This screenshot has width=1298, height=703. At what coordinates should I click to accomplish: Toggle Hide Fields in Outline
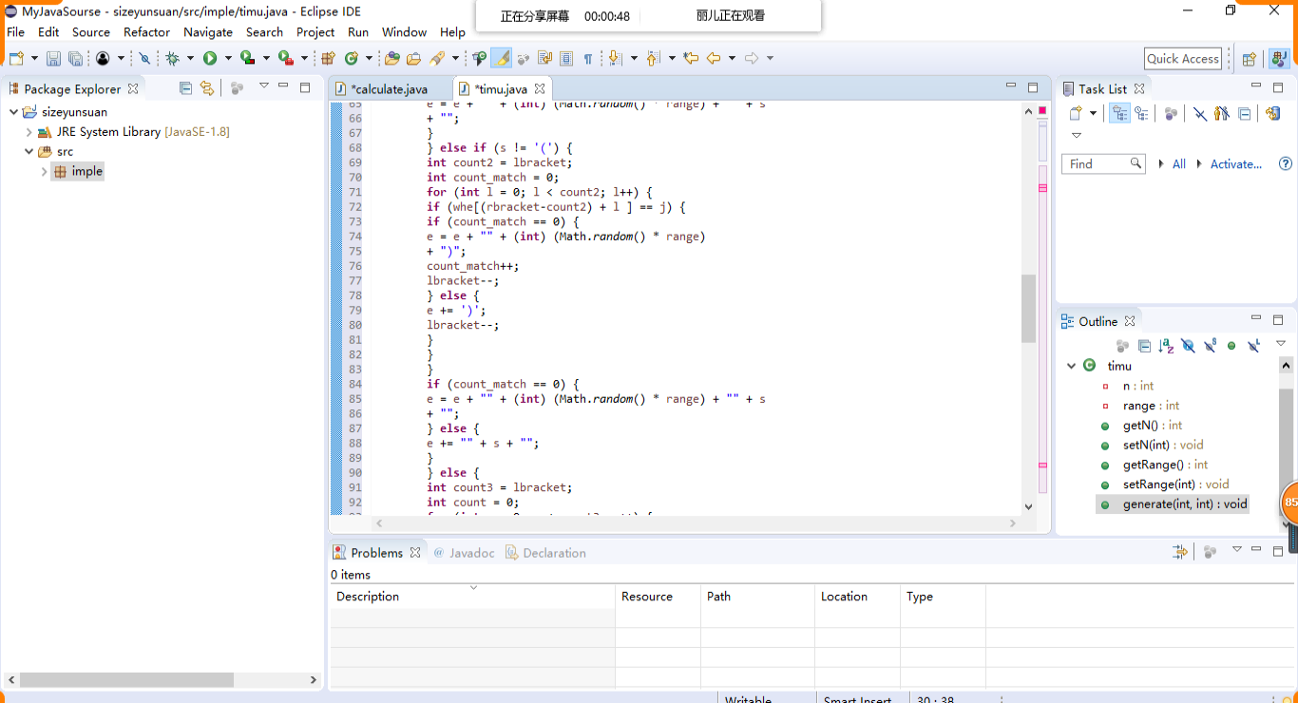(x=1188, y=346)
